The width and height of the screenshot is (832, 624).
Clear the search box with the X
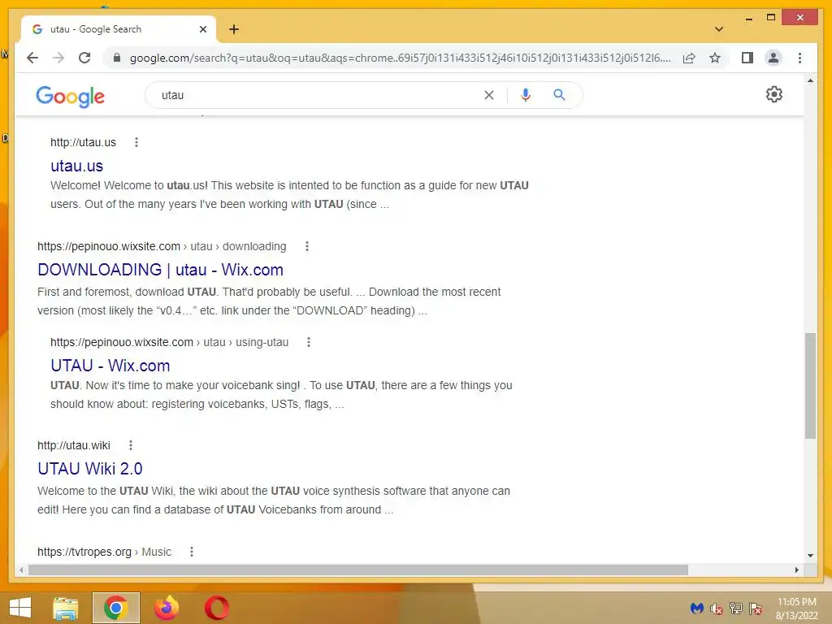pos(488,95)
